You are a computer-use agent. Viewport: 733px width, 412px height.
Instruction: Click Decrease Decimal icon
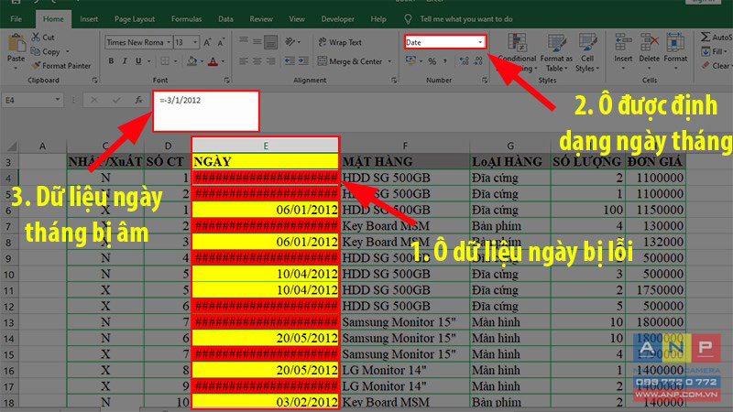coord(478,60)
